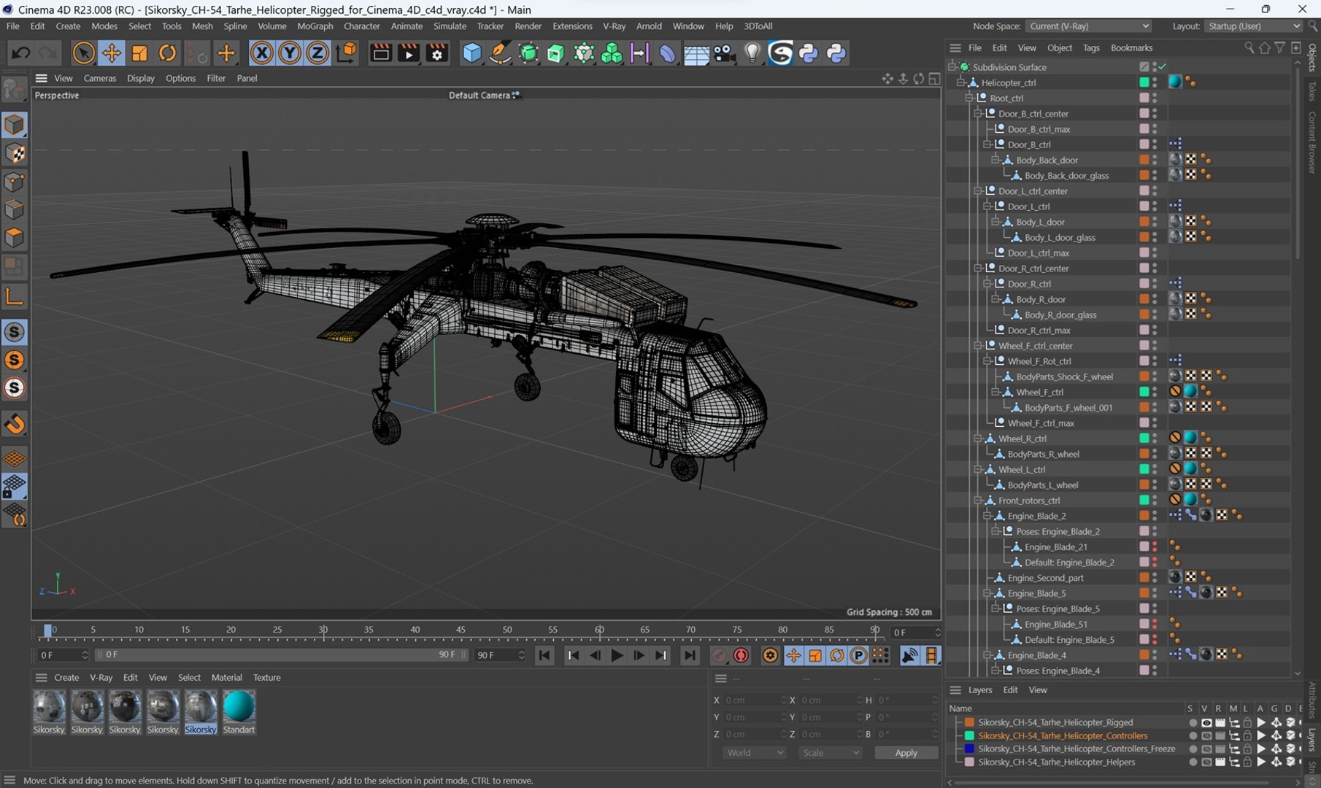The width and height of the screenshot is (1321, 788).
Task: Open Node Space dropdown
Action: click(1088, 26)
